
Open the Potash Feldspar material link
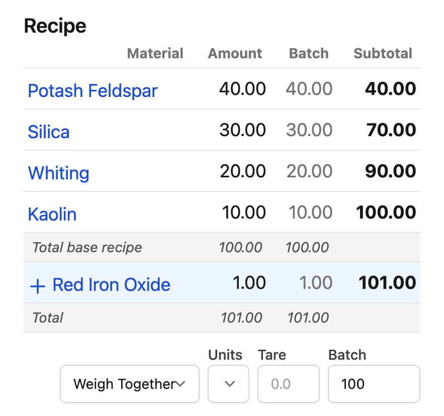(93, 91)
